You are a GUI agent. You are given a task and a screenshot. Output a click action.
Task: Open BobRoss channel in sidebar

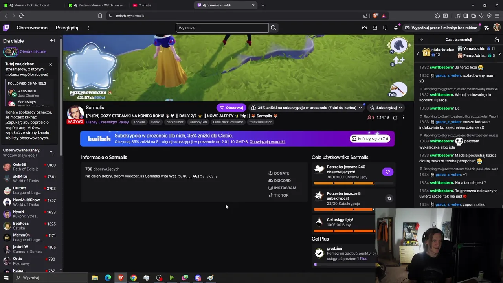point(29,226)
